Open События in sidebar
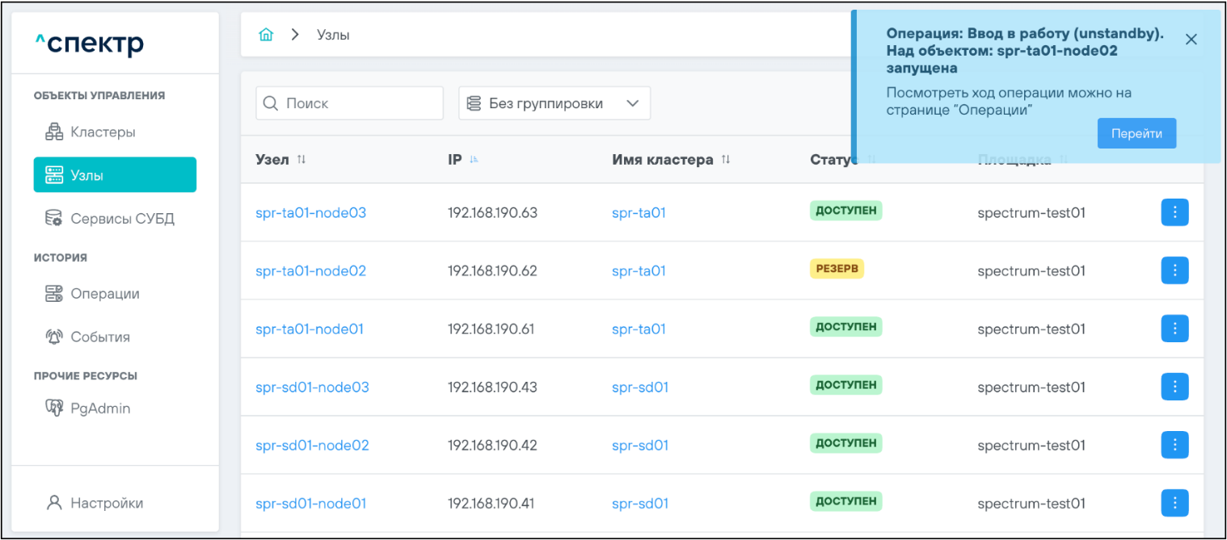 pyautogui.click(x=99, y=337)
